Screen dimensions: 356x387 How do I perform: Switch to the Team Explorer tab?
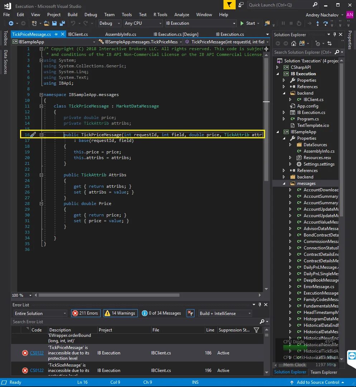coord(324,372)
